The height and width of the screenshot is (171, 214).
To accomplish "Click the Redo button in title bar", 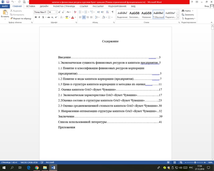I will click(x=19, y=2).
